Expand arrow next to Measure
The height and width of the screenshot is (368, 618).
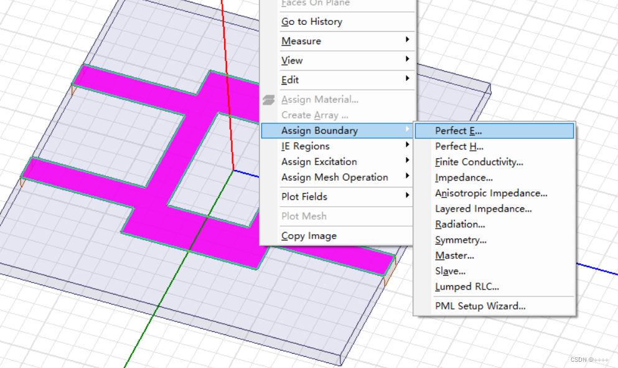(407, 39)
